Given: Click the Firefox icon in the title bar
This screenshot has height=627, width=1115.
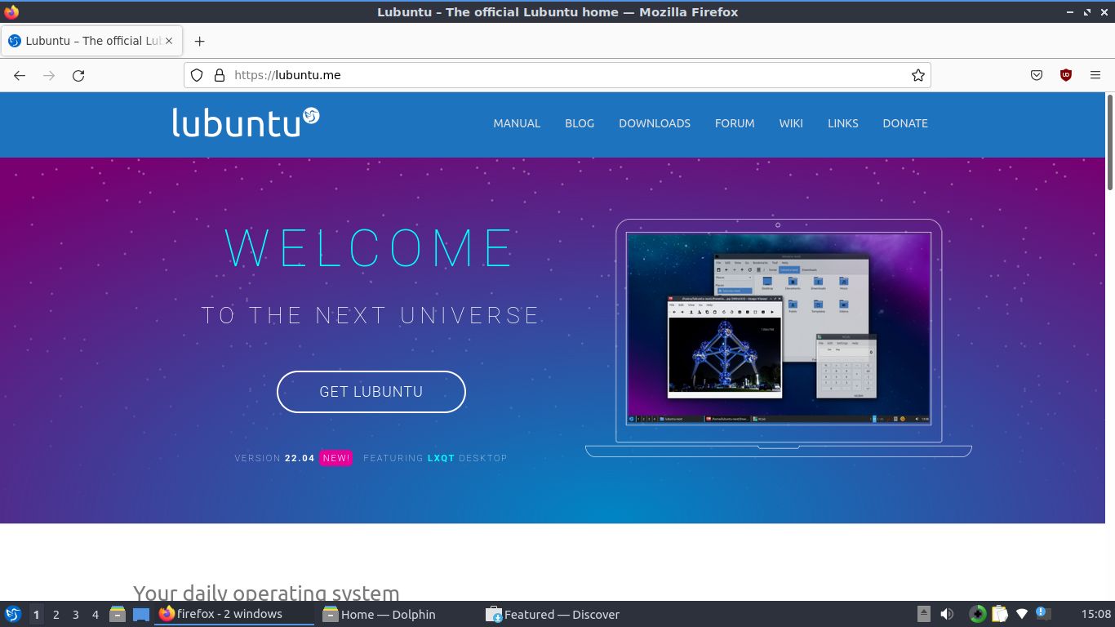Looking at the screenshot, I should pos(11,12).
